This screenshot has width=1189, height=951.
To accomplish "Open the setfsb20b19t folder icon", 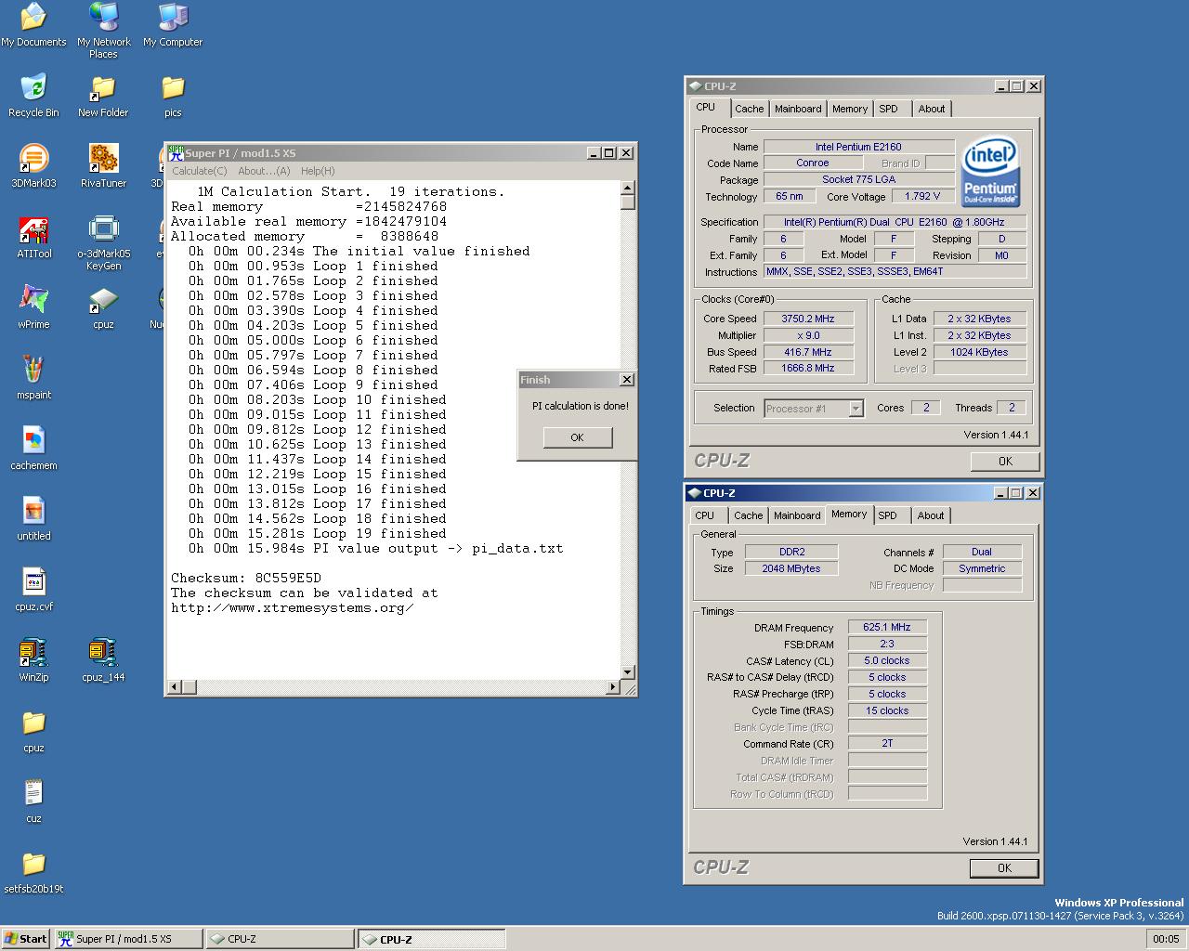I will (x=33, y=872).
